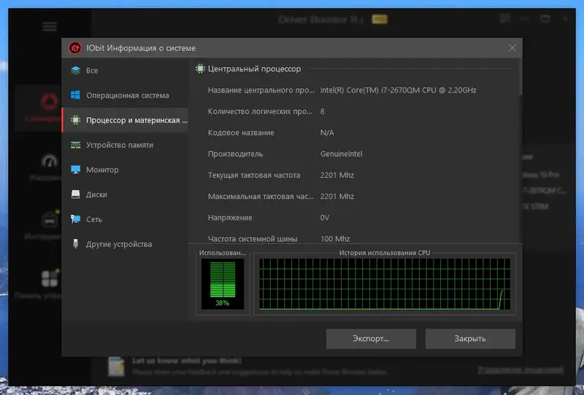Click the yellow PRO badge in Driver Booster title
Image resolution: width=584 pixels, height=395 pixels.
pos(380,19)
